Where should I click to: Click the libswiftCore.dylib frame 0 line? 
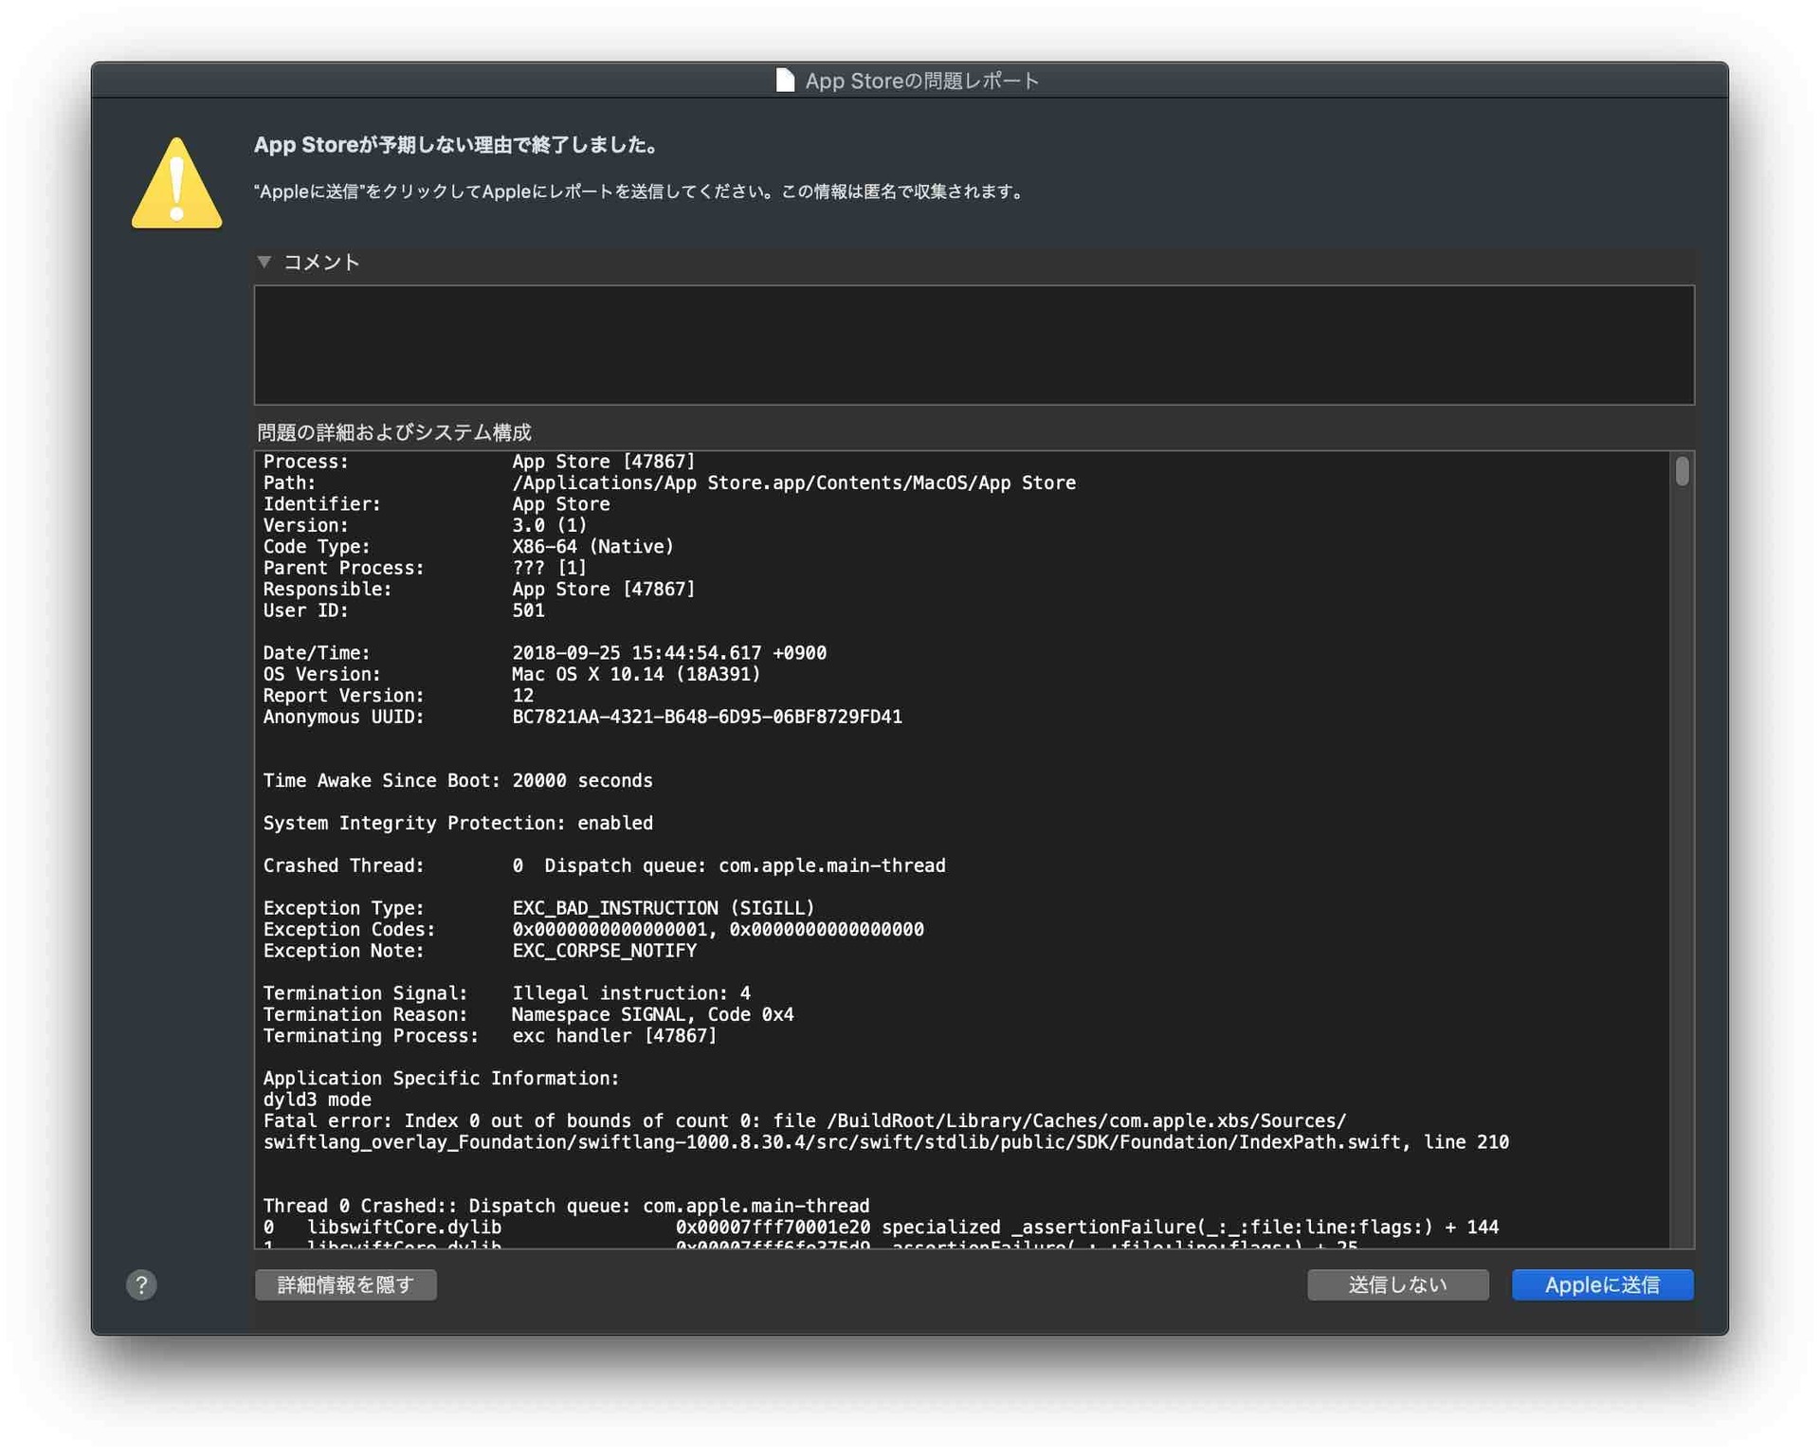(x=881, y=1228)
